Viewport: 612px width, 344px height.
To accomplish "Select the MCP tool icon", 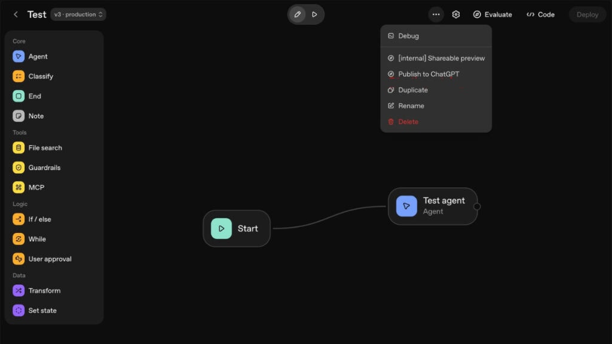I will click(x=19, y=188).
